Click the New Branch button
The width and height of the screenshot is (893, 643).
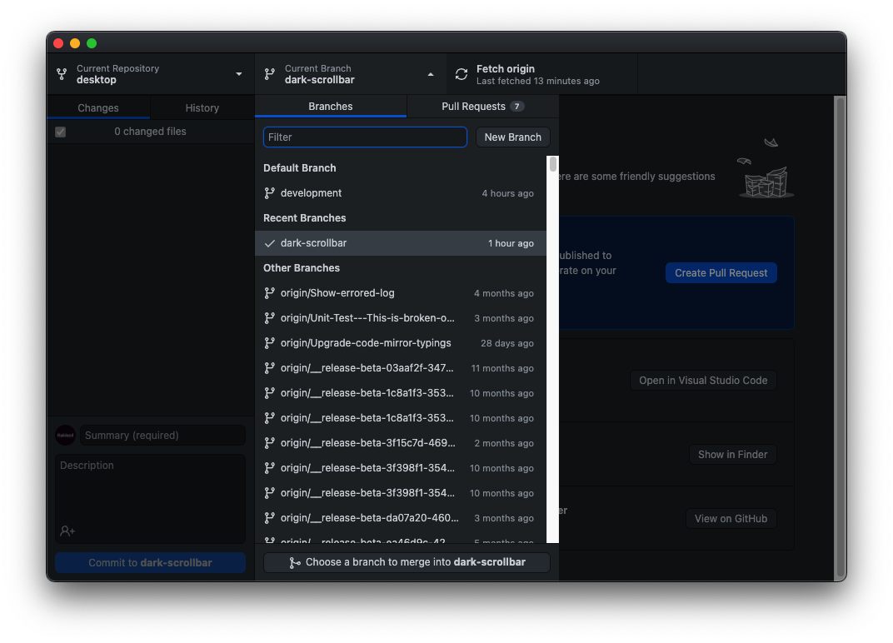coord(512,137)
